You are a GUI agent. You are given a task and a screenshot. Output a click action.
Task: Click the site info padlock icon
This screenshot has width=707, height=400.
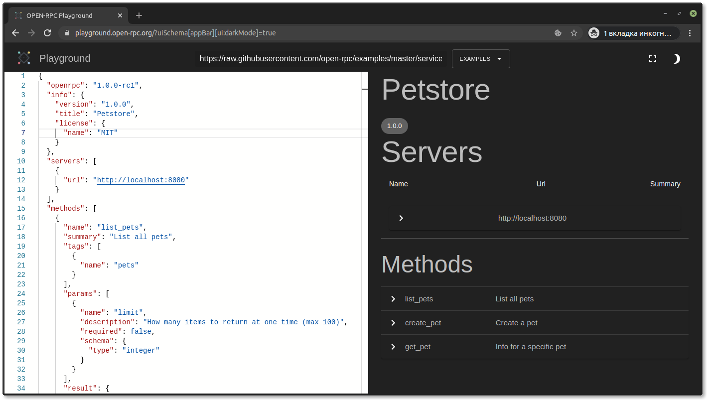[67, 33]
